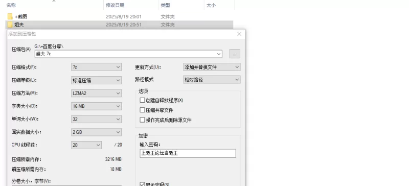This screenshot has height=186, width=409.
Task: Sort files by the 修改日期 column header
Action: coord(115,5)
